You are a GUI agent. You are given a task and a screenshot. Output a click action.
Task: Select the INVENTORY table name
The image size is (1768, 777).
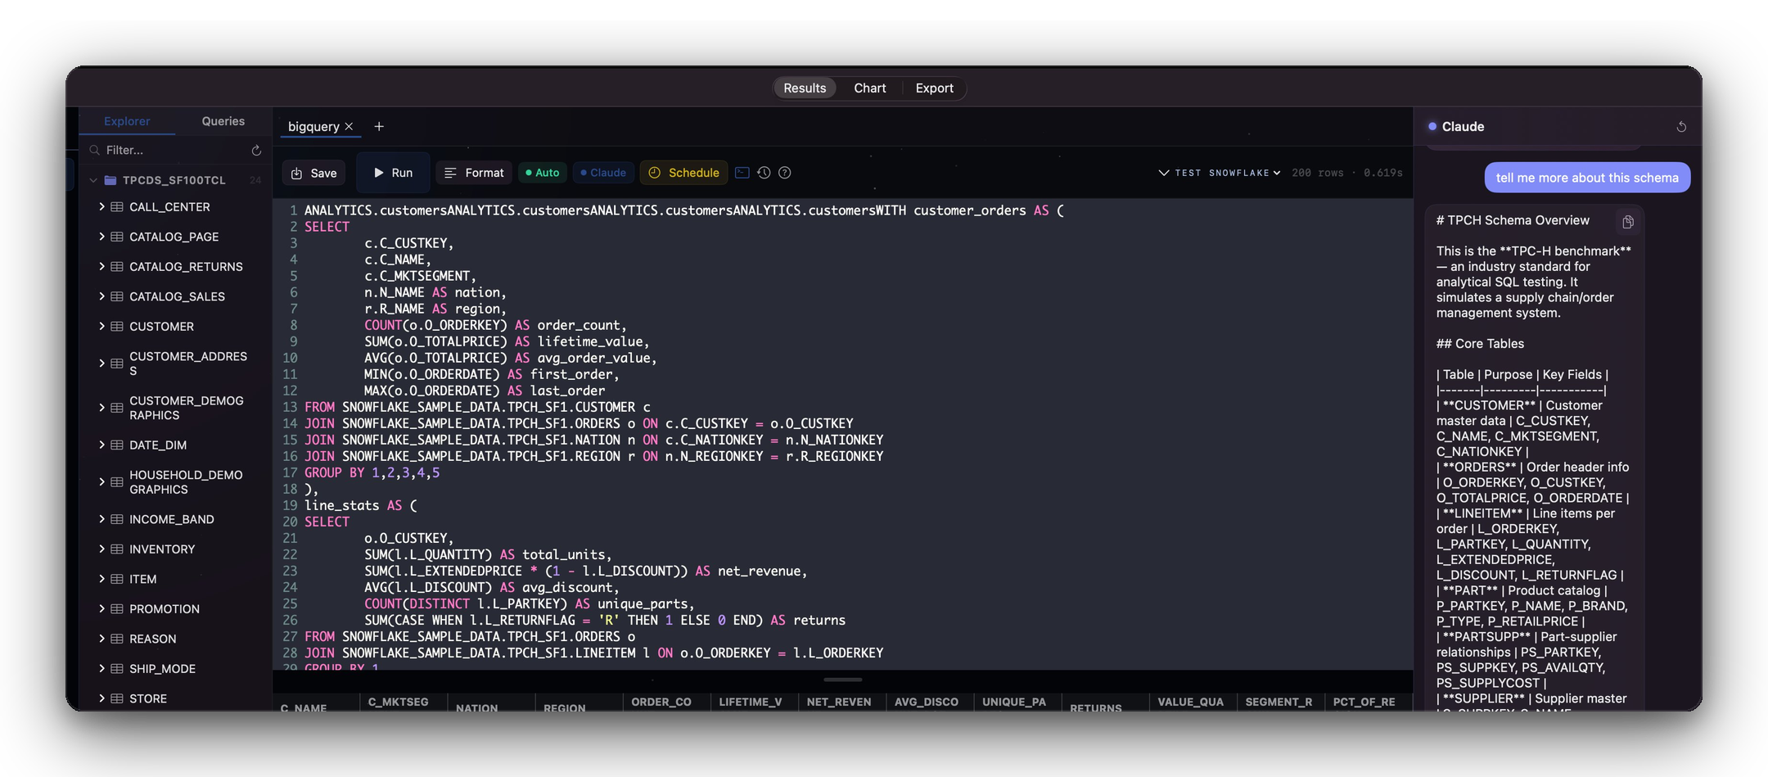(162, 549)
